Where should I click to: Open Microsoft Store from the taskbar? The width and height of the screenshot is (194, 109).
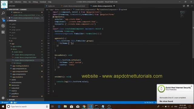[x=72, y=106]
